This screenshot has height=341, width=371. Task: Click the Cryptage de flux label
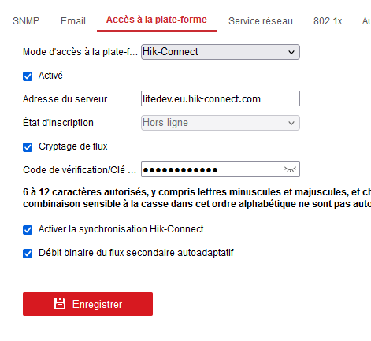73,146
